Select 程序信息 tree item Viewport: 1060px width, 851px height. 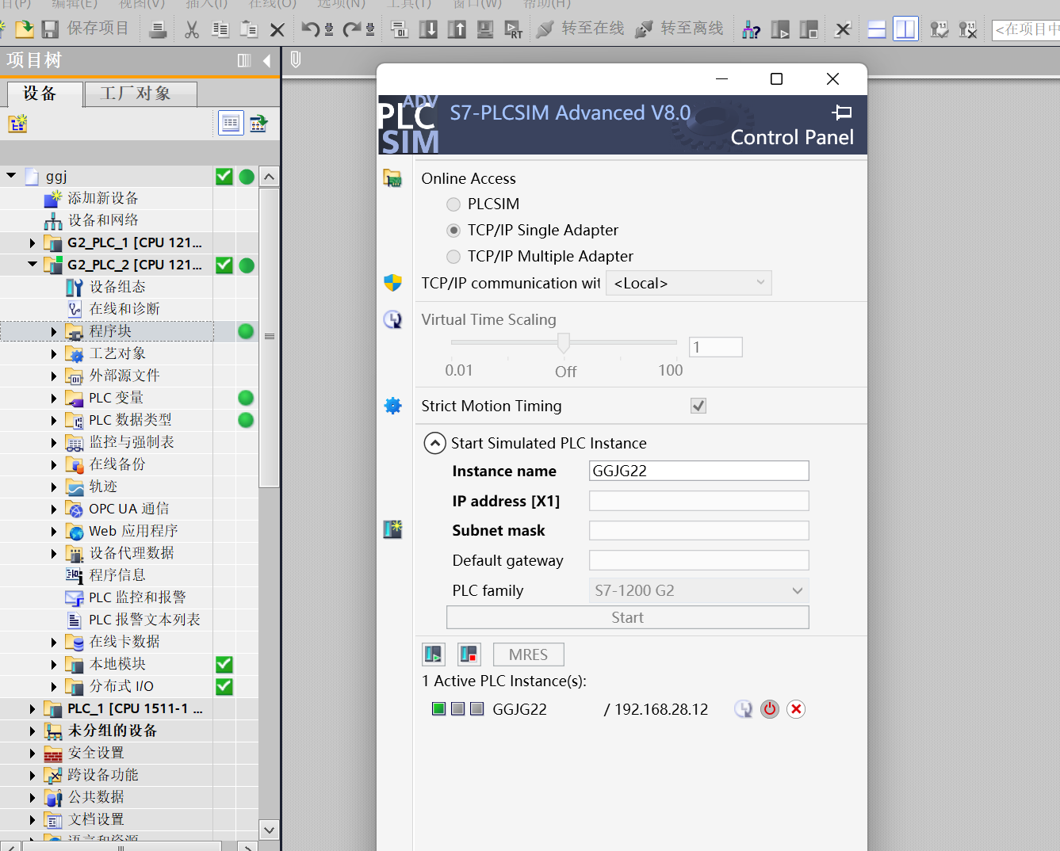[x=117, y=575]
